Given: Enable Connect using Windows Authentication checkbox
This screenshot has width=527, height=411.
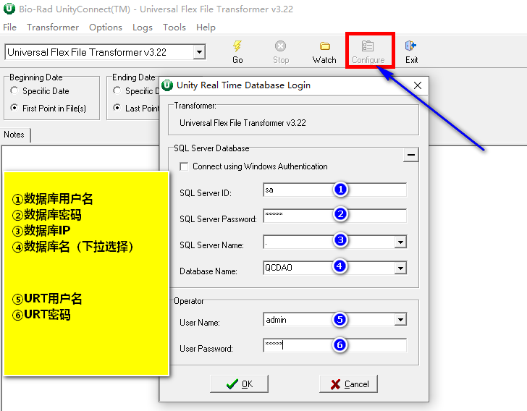Looking at the screenshot, I should pos(184,166).
